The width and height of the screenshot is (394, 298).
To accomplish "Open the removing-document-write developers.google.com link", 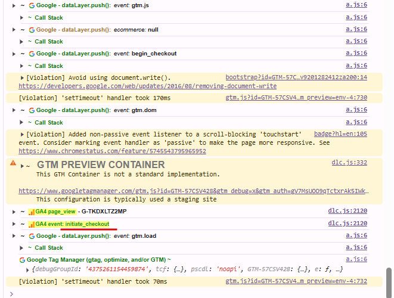I will tap(147, 86).
